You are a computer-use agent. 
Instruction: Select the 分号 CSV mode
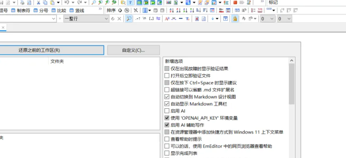tap(41, 10)
